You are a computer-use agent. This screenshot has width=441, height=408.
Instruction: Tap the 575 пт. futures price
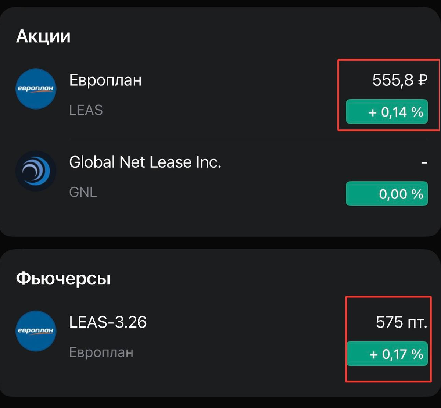(401, 322)
